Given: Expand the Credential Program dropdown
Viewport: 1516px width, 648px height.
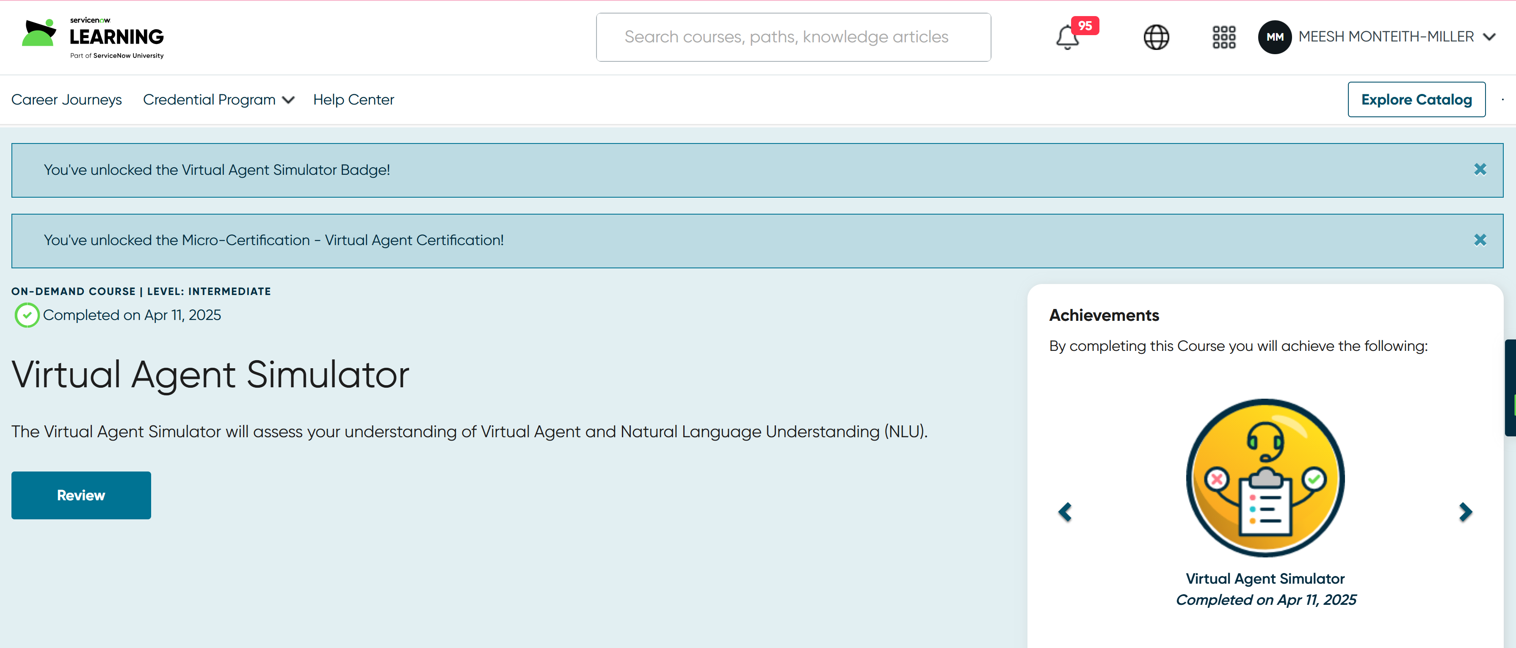Looking at the screenshot, I should [x=218, y=99].
